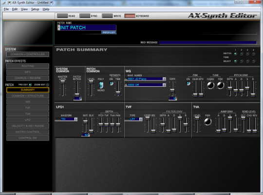Image resolution: width=263 pixels, height=195 pixels.
Task: Toggle Tone Switch 3 LED
Action: tap(247, 54)
